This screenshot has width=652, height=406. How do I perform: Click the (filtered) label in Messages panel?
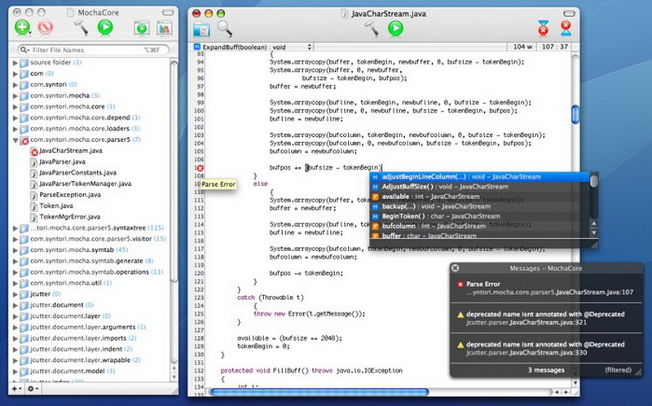click(x=618, y=370)
